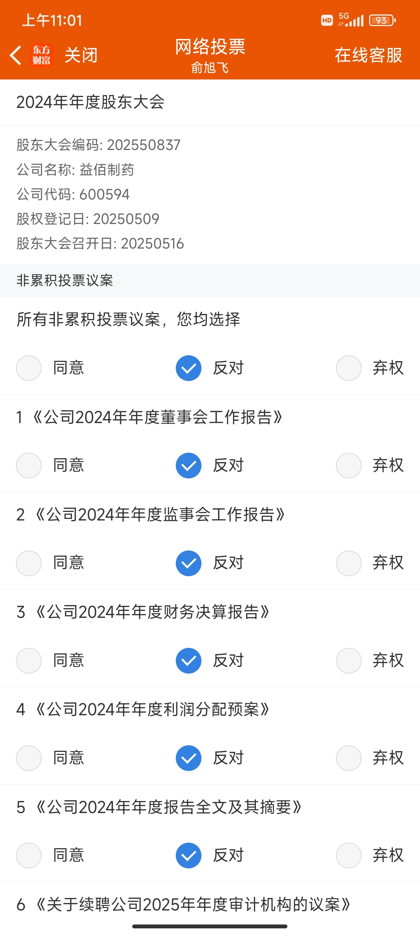This screenshot has width=420, height=935.
Task: Select 同意 for proposal 3 财务决算报告
Action: click(29, 660)
